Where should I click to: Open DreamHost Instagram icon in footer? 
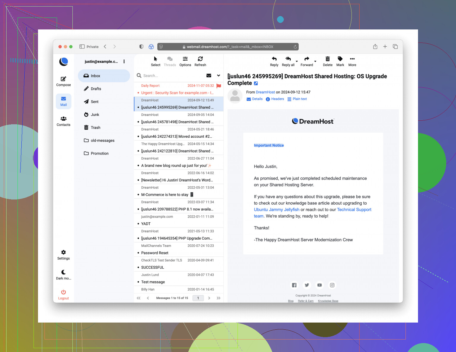(x=332, y=285)
